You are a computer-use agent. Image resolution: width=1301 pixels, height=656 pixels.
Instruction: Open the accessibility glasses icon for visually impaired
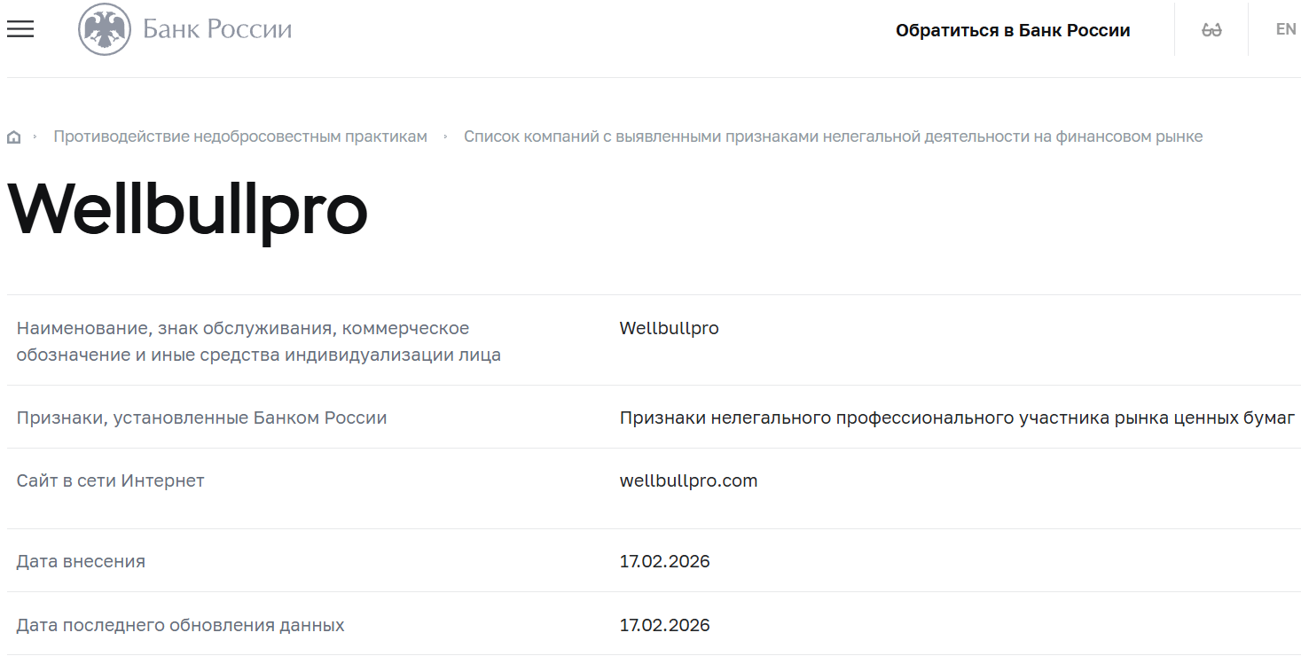(x=1210, y=28)
